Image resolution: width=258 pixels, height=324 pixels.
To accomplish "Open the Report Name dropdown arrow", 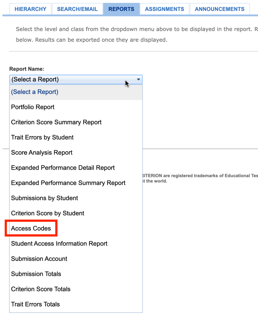I will [x=138, y=79].
